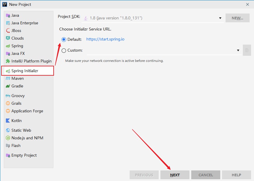This screenshot has width=254, height=181.
Task: Click the Spring leaf icon
Action: click(8, 46)
